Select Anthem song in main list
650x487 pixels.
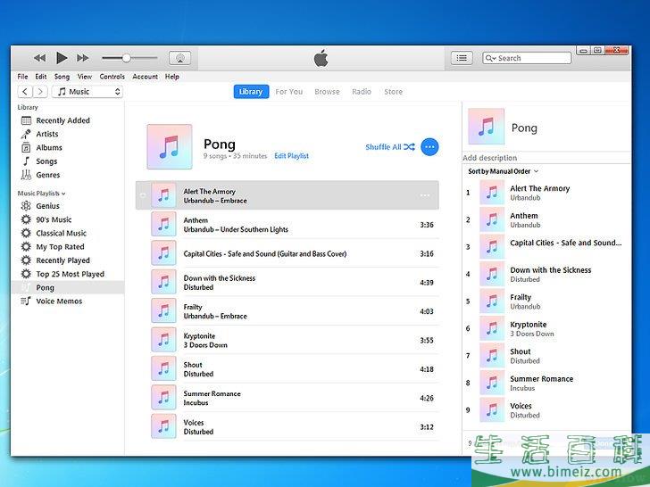287,225
